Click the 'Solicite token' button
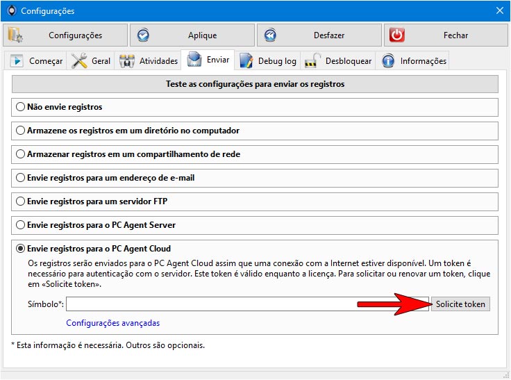Screen dimensions: 511x380 460,304
